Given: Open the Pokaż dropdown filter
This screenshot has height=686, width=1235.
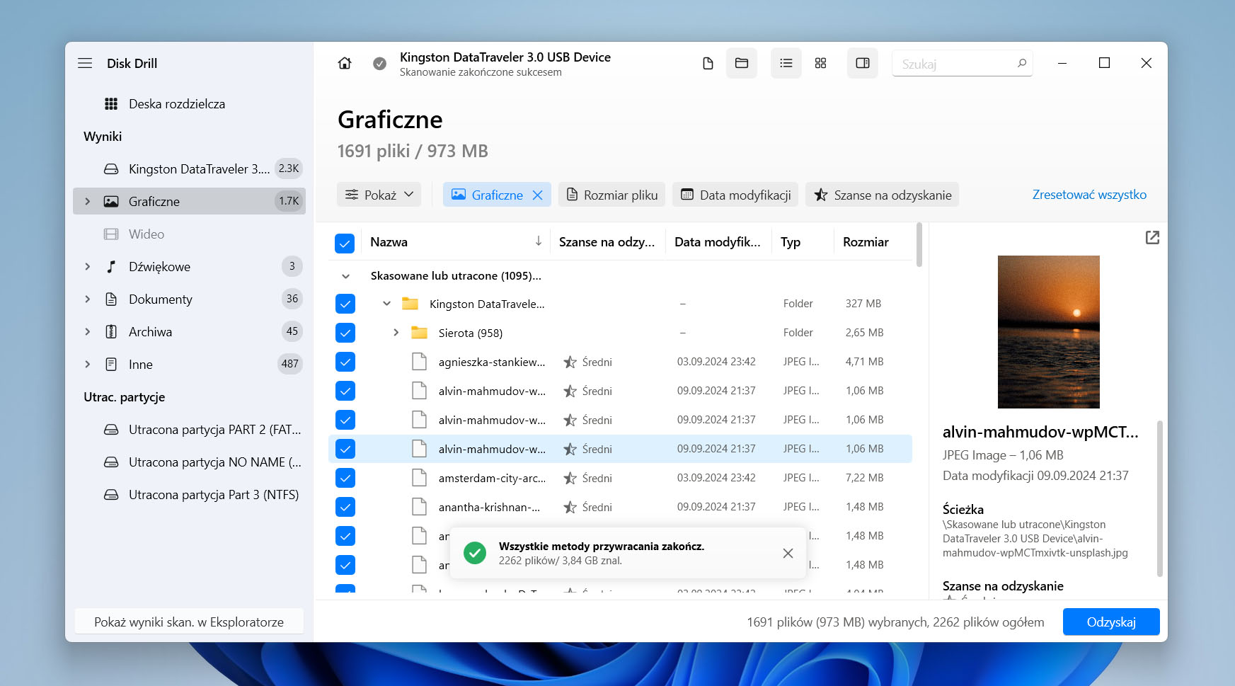Looking at the screenshot, I should click(x=379, y=195).
